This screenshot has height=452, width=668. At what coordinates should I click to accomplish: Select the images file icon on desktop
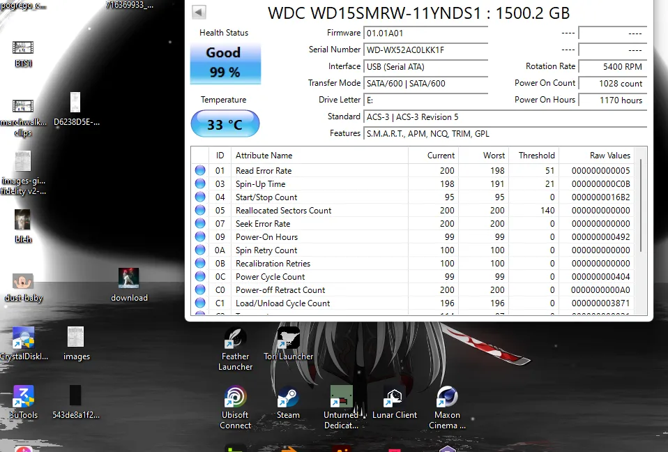coord(76,343)
